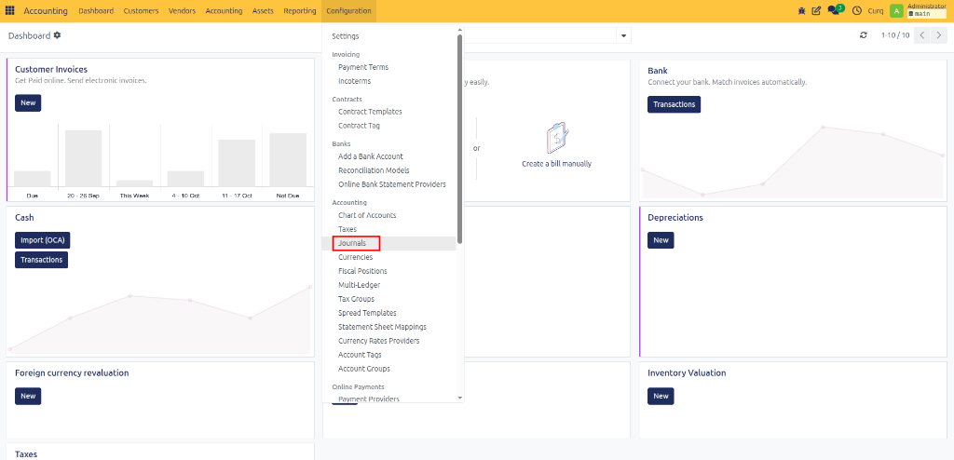Click the Curq company name

coord(876,11)
